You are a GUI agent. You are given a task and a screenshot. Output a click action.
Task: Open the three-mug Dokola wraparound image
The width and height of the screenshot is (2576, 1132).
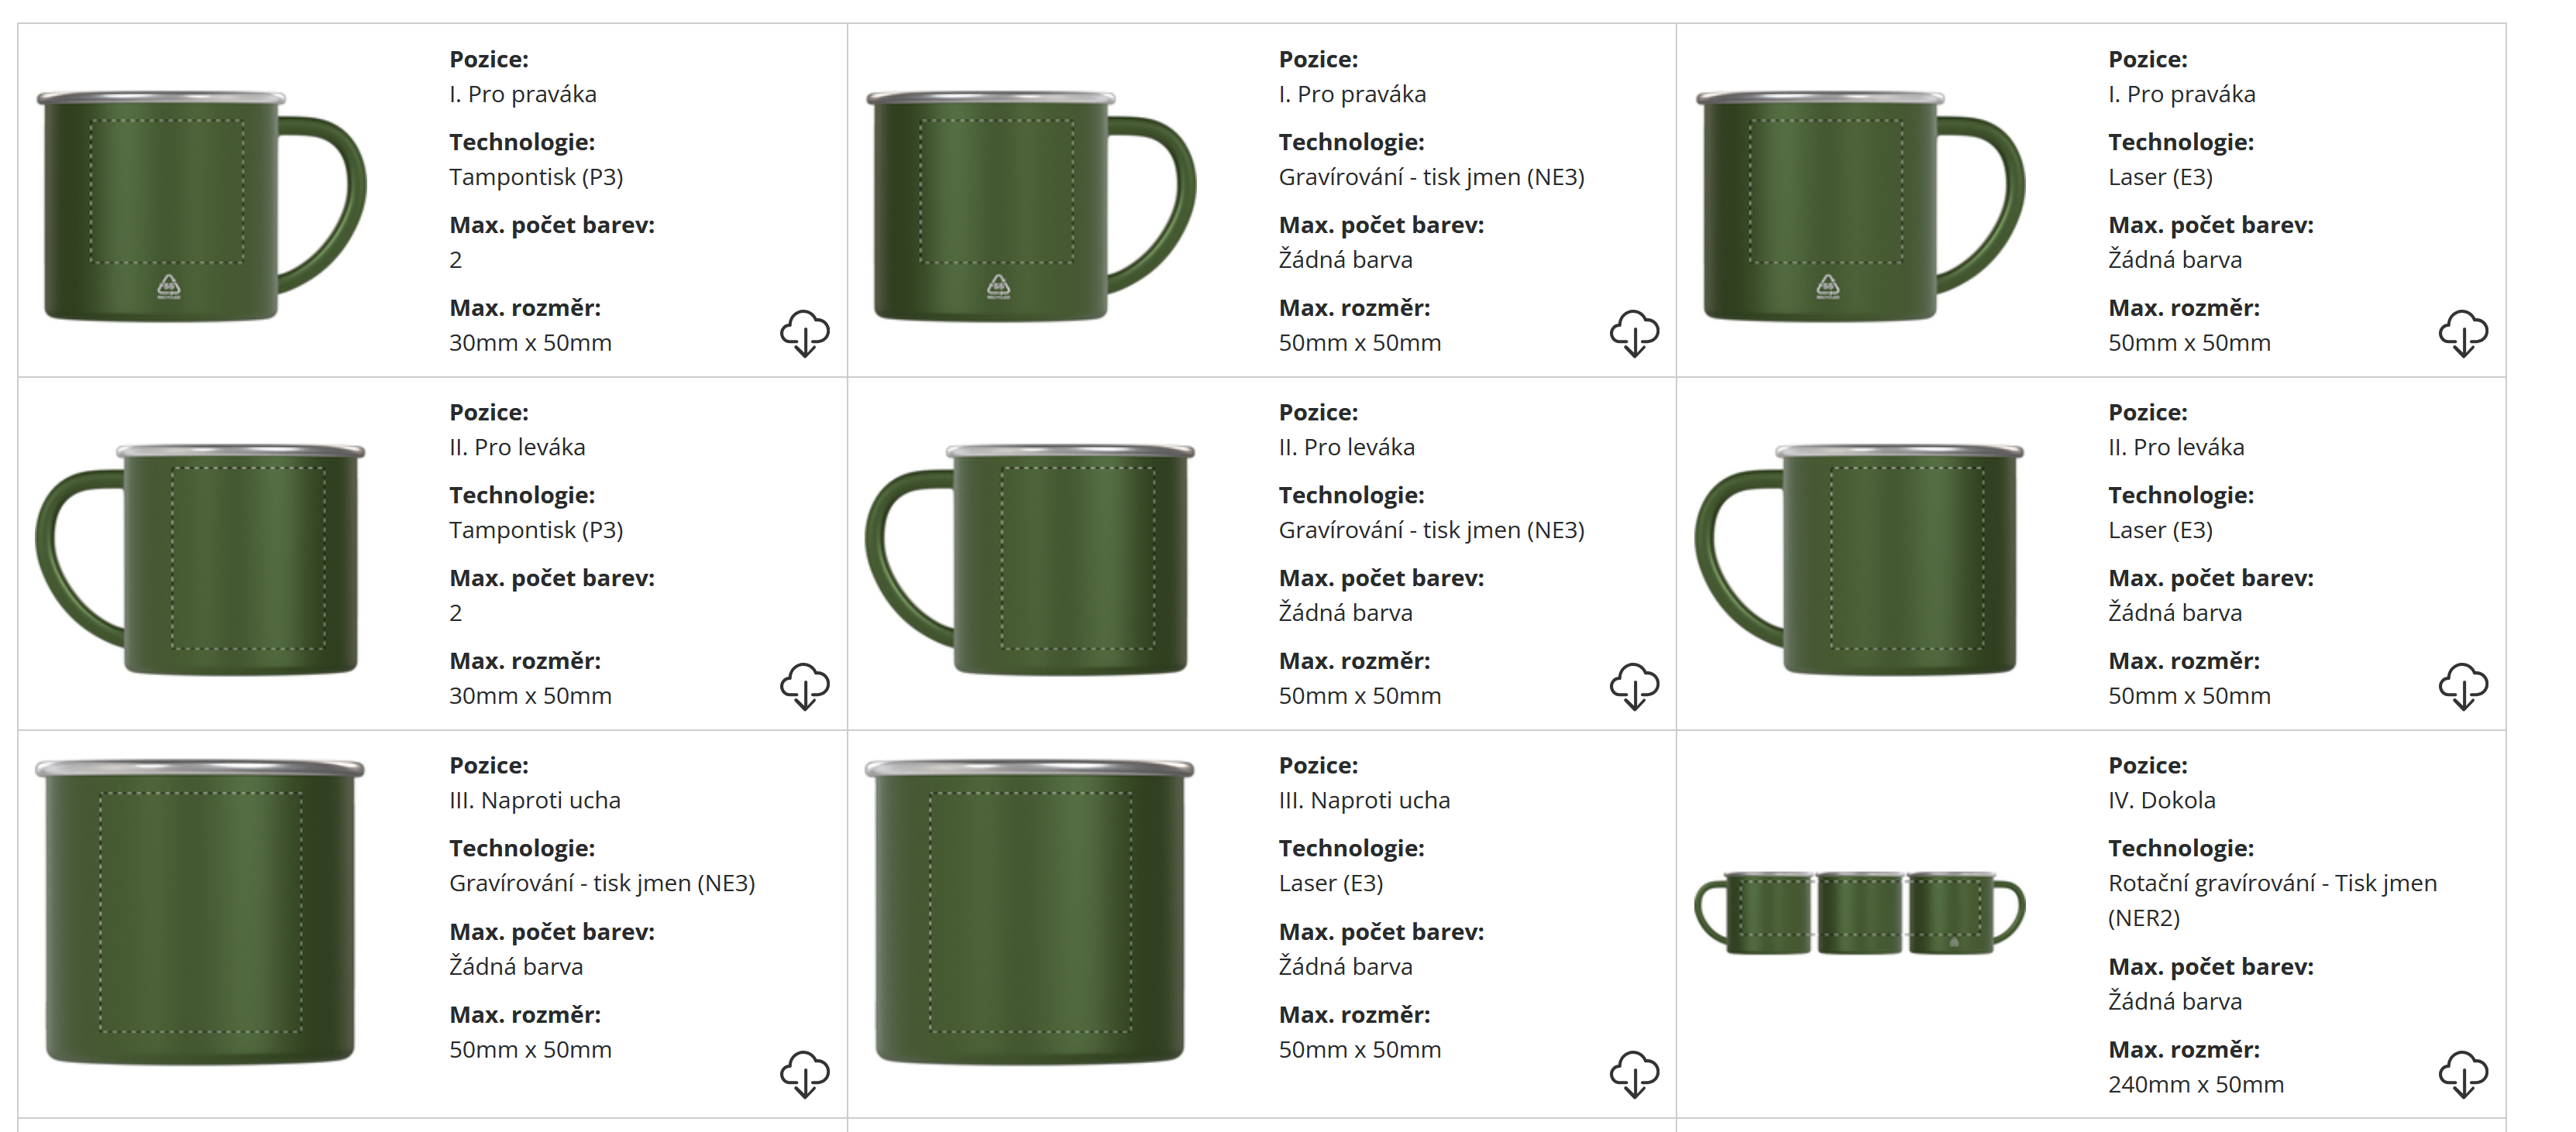pos(1859,912)
